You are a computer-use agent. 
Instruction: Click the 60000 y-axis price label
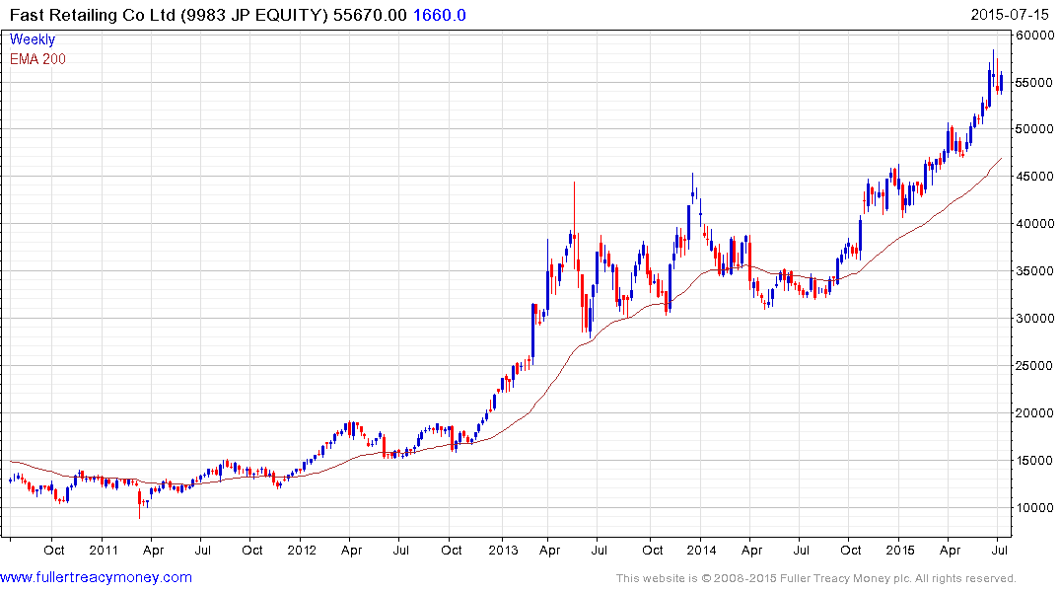(1035, 36)
